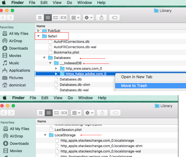This screenshot has height=157, width=186.
Task: Switch top window to icon view
Action: (x=40, y=18)
